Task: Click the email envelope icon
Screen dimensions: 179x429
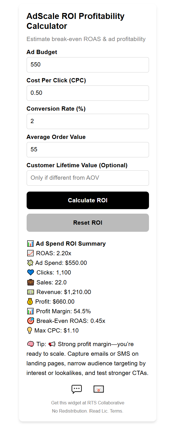Action: [x=99, y=389]
